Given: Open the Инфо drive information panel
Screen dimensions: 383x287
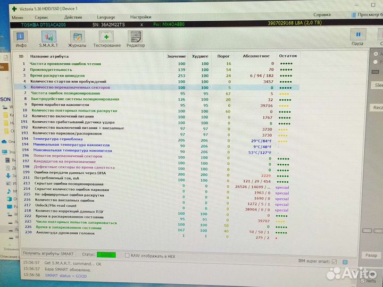Looking at the screenshot, I should pyautogui.click(x=21, y=38).
